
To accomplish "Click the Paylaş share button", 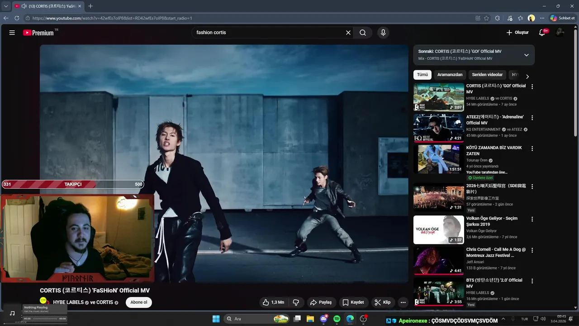I will pos(321,302).
